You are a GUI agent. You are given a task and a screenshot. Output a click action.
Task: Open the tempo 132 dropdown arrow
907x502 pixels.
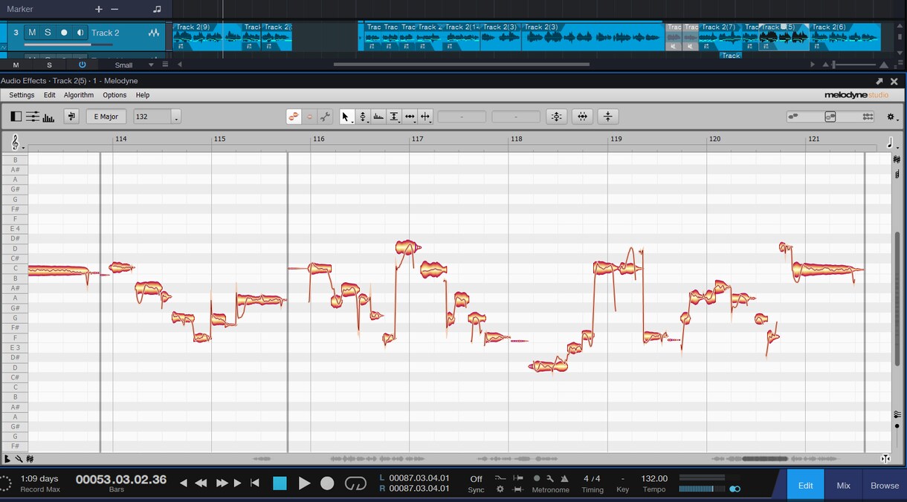coord(175,117)
